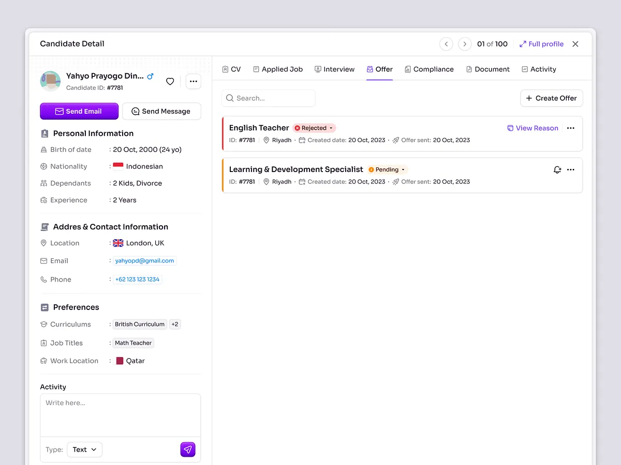Screen dimensions: 621x465
Task: Switch to the Interview tab
Action: (335, 69)
